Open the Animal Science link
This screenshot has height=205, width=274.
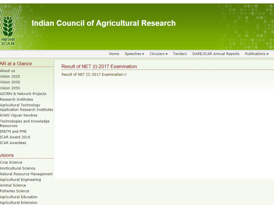pyautogui.click(x=13, y=185)
